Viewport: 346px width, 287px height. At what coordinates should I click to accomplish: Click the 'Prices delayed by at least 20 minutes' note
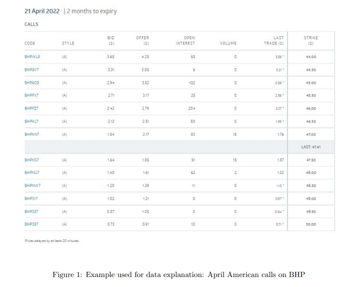(x=52, y=241)
